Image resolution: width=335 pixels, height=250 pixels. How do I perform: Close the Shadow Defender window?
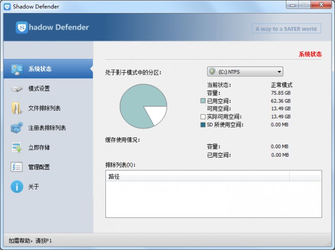(321, 5)
